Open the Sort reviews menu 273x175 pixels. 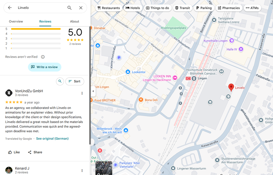(x=75, y=81)
